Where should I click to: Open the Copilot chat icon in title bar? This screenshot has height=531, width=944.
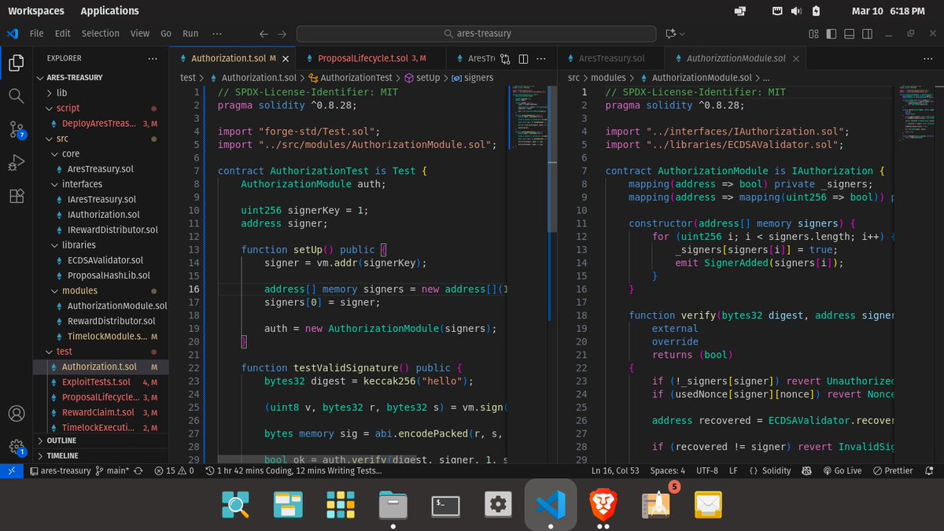point(671,34)
